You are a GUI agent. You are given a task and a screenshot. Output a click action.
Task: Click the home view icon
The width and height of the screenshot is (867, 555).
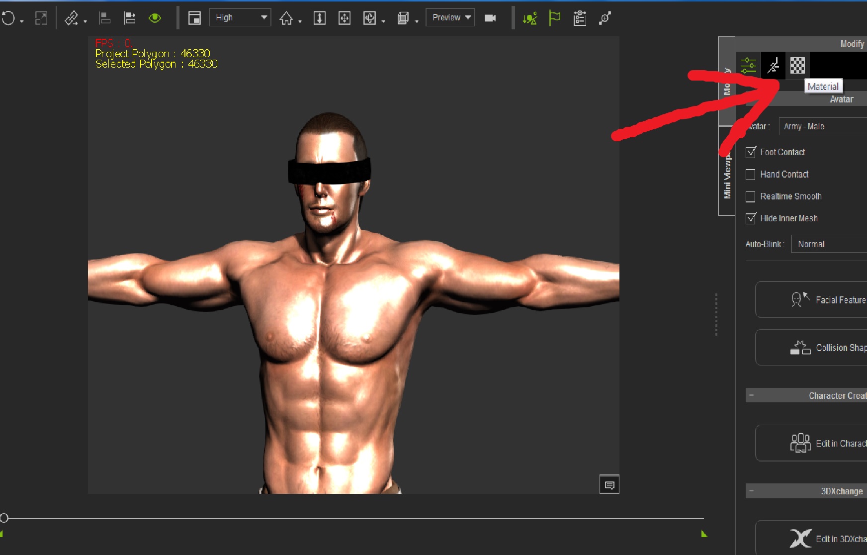[286, 18]
